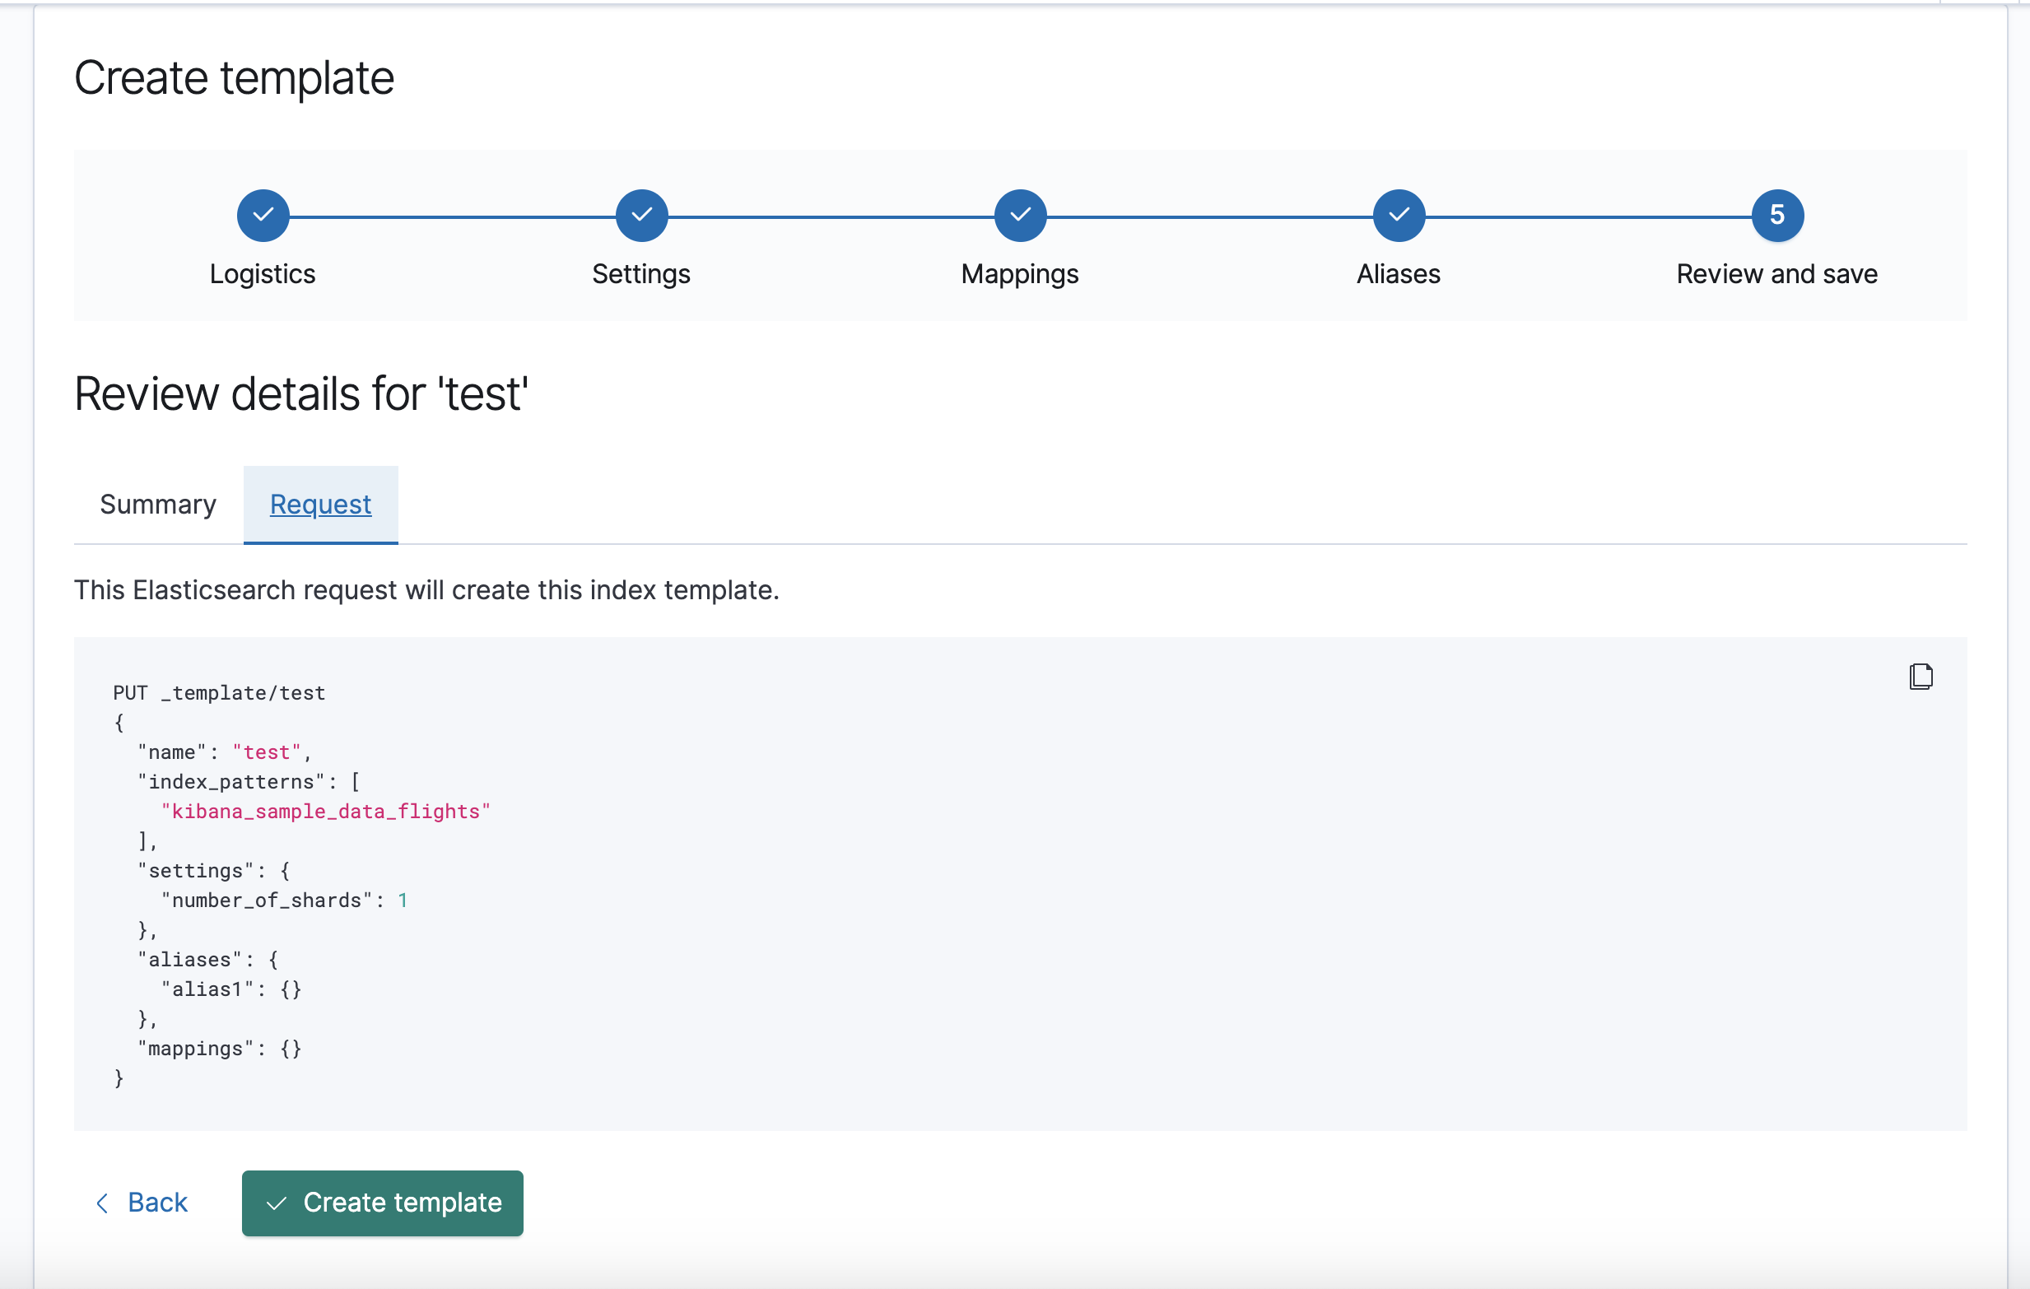Click the Back link text

(x=158, y=1203)
